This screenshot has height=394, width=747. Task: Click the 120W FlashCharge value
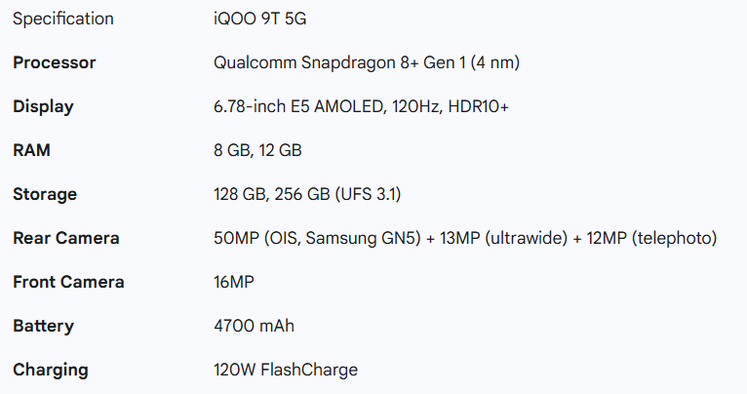click(x=286, y=370)
